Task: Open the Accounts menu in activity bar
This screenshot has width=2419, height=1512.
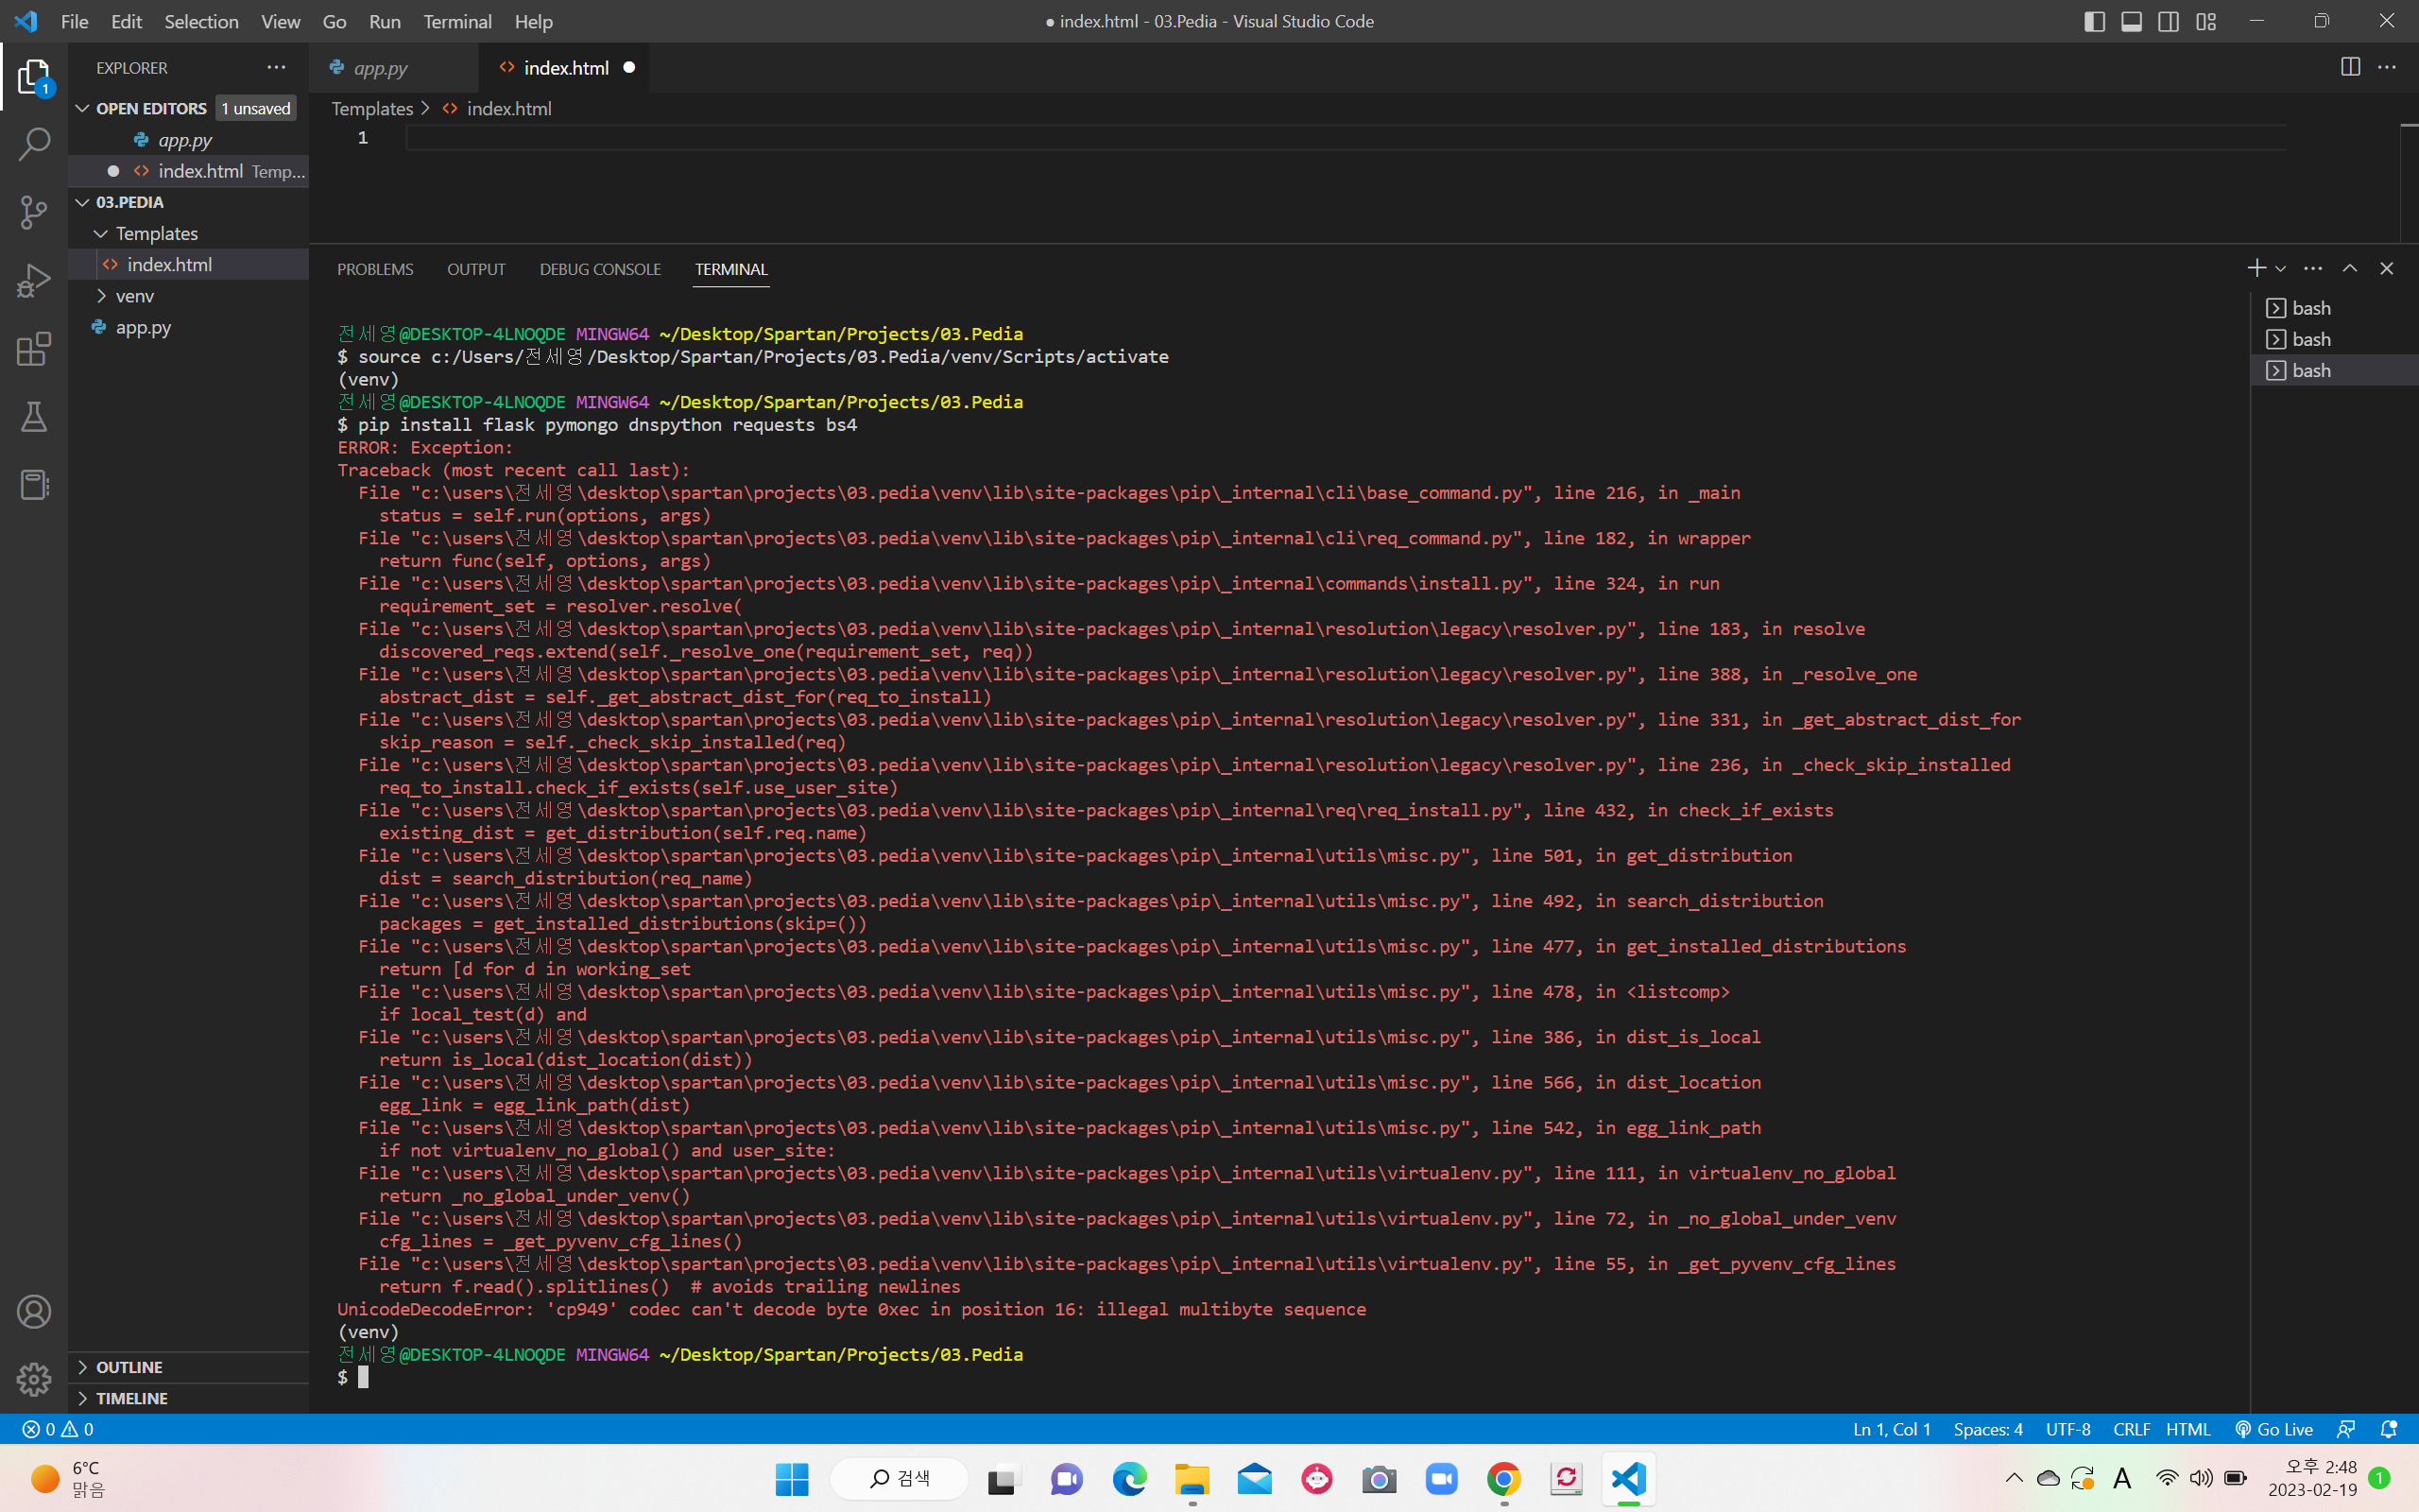Action: (x=34, y=1312)
